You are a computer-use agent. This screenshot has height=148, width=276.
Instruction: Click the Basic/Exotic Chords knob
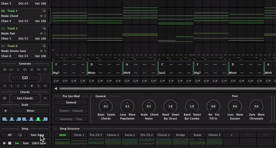tap(106, 106)
